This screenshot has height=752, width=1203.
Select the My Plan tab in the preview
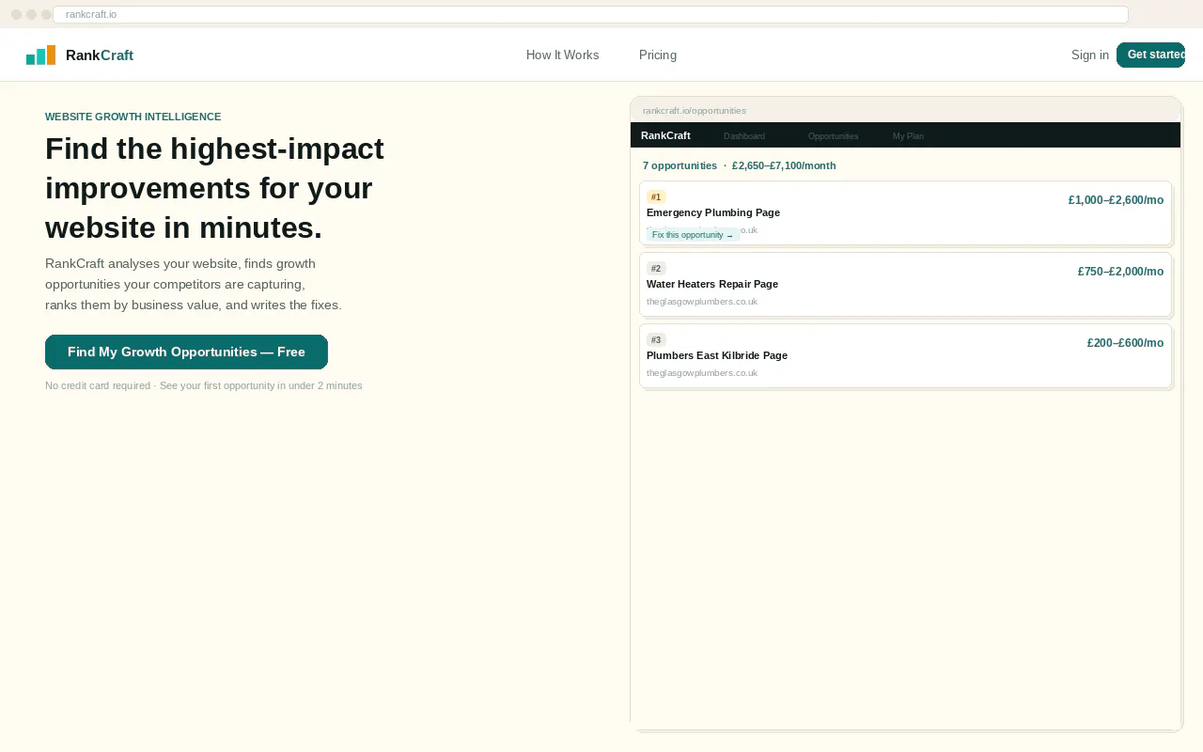pos(908,136)
